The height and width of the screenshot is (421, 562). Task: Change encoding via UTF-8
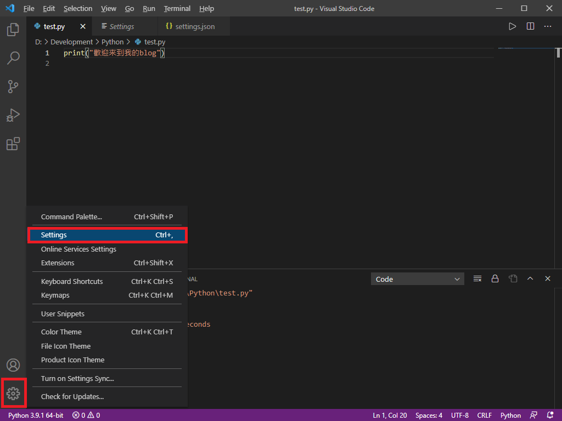tap(460, 416)
